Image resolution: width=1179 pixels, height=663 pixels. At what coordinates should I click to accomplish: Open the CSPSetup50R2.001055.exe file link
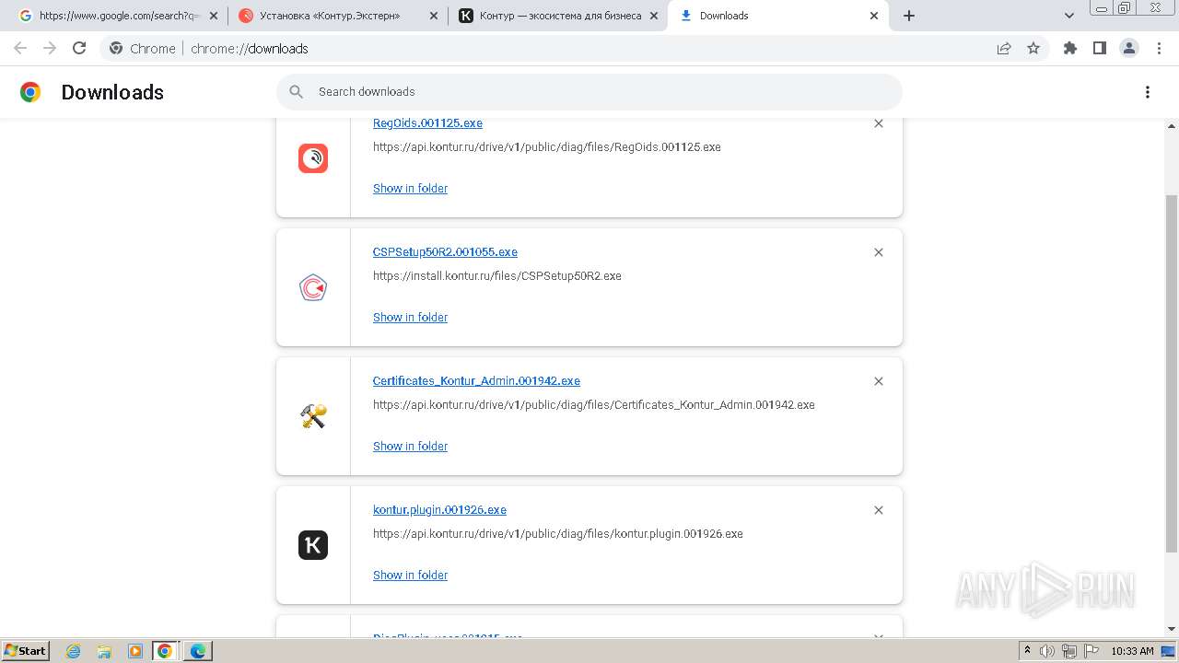click(445, 251)
